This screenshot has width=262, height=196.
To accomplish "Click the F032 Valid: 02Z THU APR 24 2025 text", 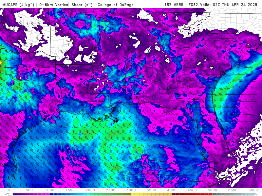I will point(223,5).
